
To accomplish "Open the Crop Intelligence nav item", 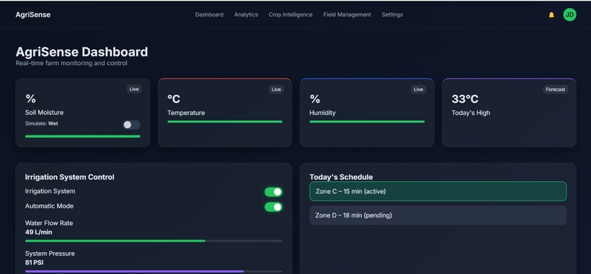I will pos(290,15).
